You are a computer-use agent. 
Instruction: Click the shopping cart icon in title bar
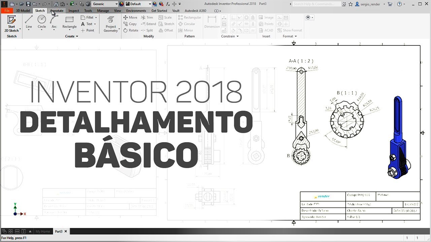pyautogui.click(x=390, y=4)
